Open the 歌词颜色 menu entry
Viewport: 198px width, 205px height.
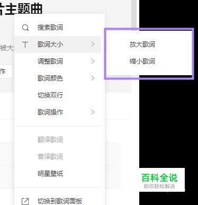(58, 78)
